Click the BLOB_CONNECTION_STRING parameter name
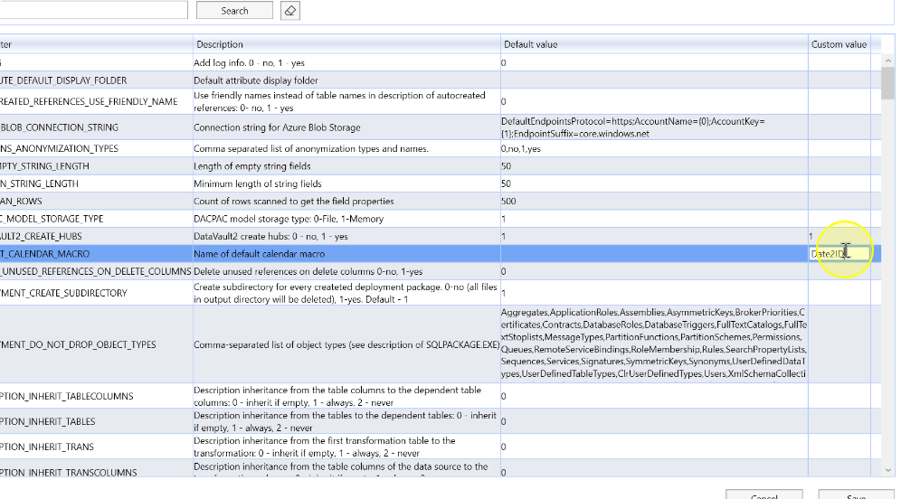This screenshot has width=901, height=499. click(59, 127)
